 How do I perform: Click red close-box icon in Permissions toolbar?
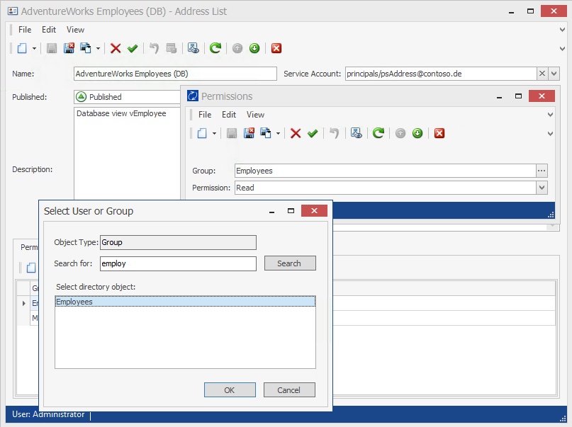(x=439, y=133)
